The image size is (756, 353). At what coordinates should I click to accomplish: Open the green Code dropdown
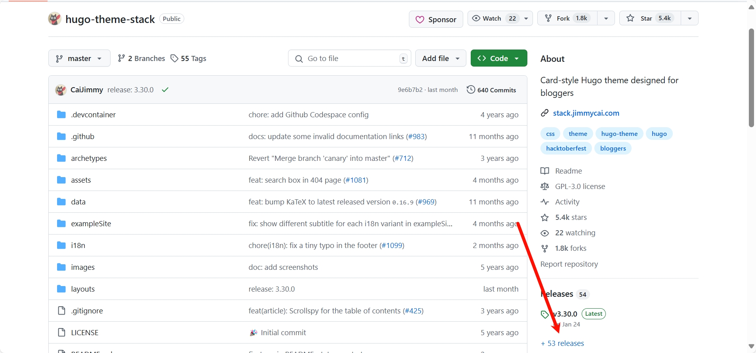(x=499, y=58)
